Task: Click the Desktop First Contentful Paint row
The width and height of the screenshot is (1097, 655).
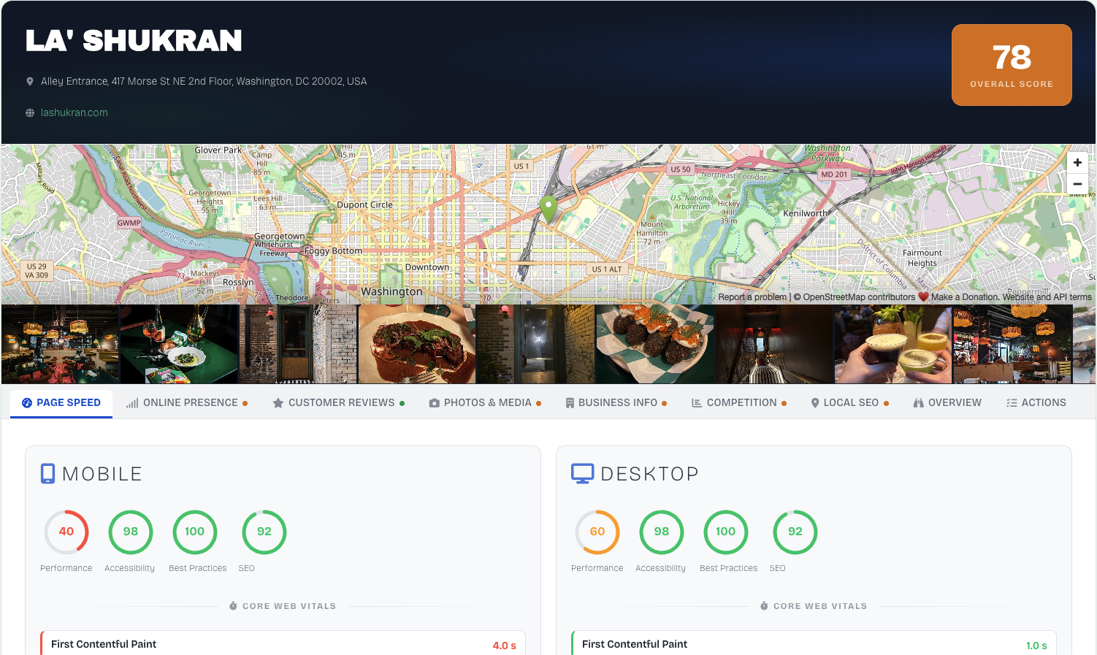Action: click(814, 643)
